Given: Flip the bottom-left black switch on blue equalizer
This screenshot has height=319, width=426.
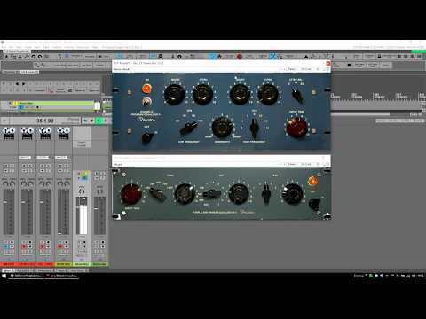Looking at the screenshot, I should click(x=148, y=137).
